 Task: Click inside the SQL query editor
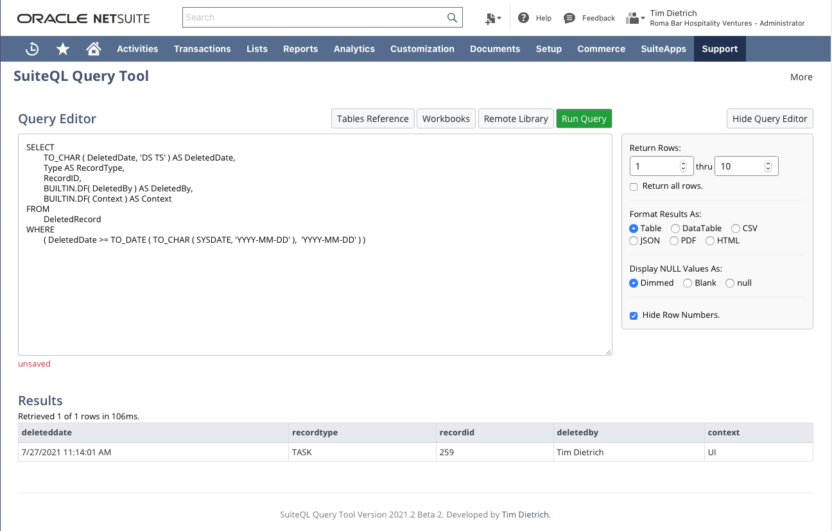coord(315,245)
